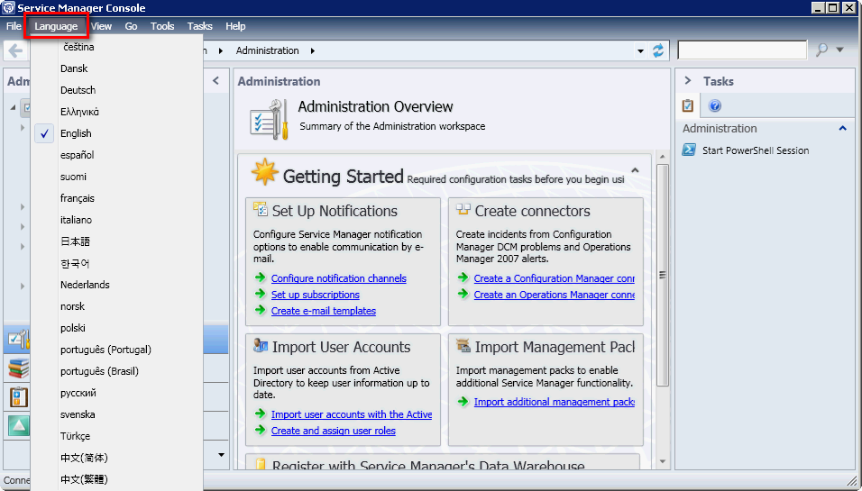
Task: Open the workspace buttons overflow arrow
Action: (x=221, y=455)
